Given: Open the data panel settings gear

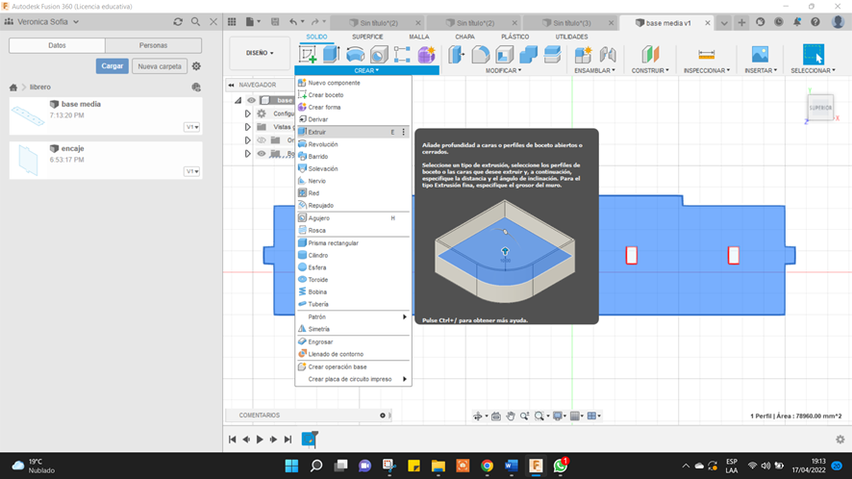Looking at the screenshot, I should [x=196, y=66].
